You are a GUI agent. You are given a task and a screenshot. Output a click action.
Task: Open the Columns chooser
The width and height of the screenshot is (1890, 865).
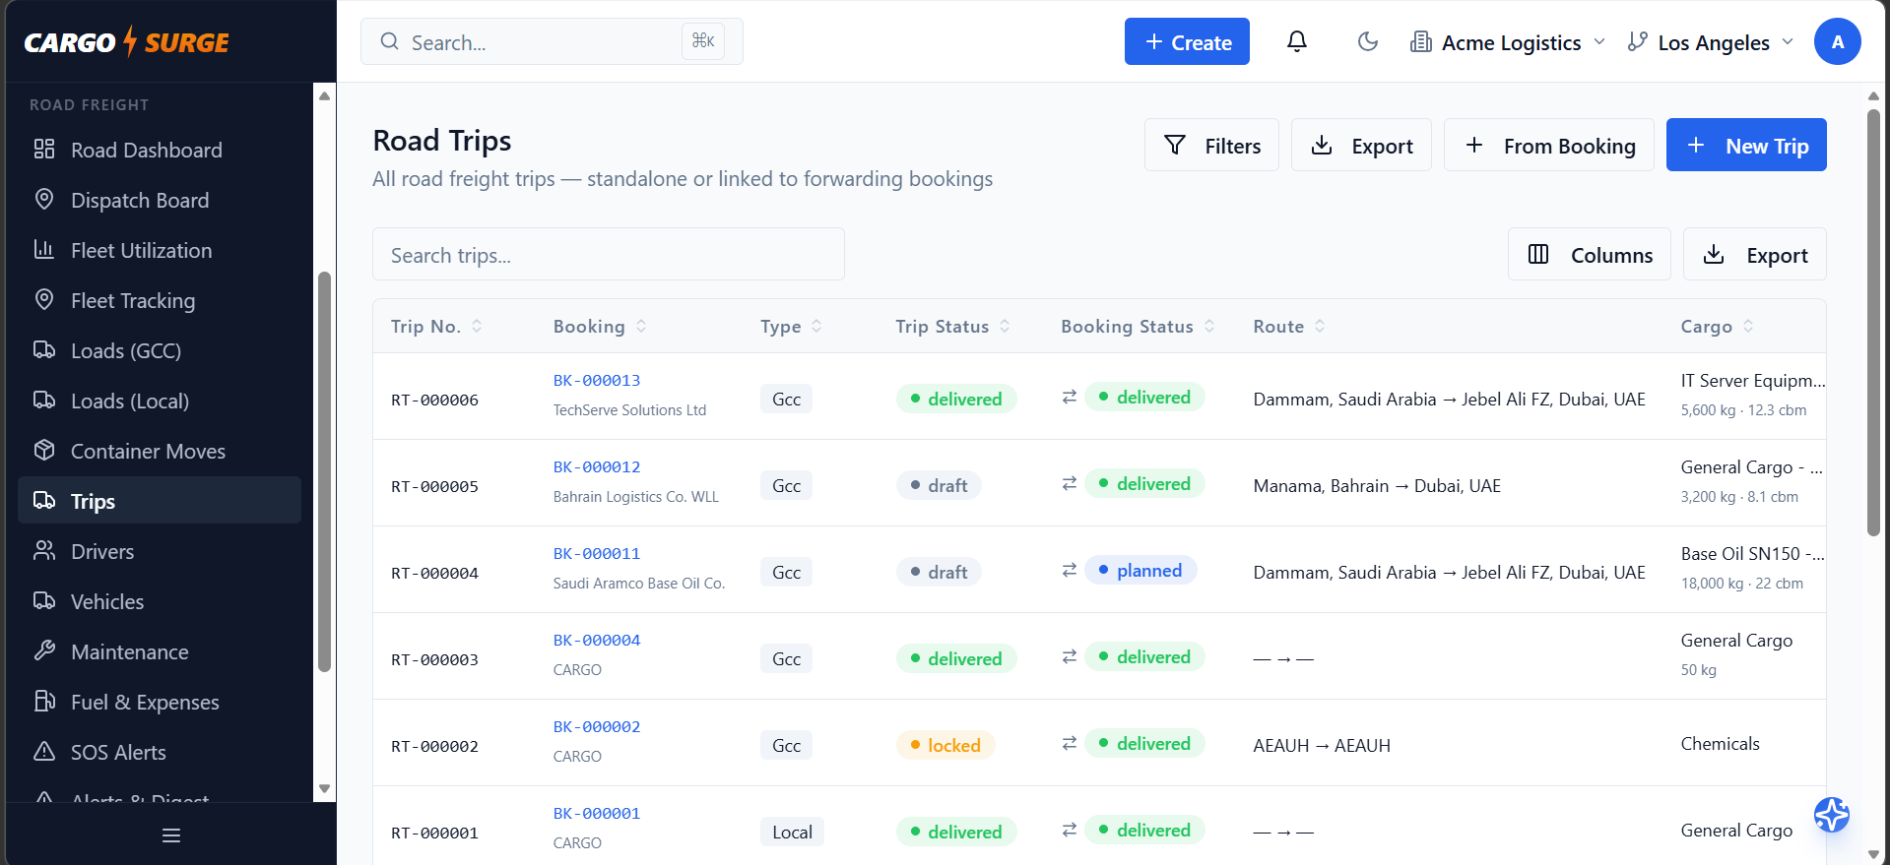pos(1590,254)
